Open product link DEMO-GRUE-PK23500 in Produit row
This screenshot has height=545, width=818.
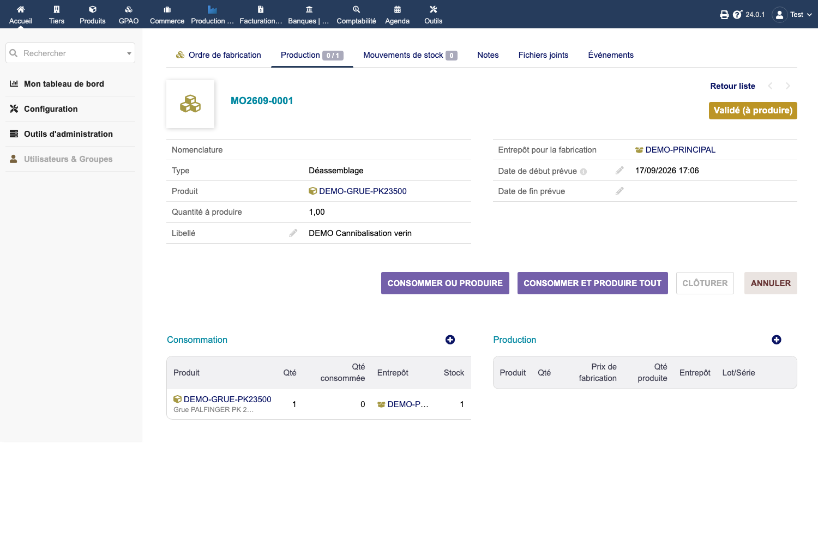[358, 191]
